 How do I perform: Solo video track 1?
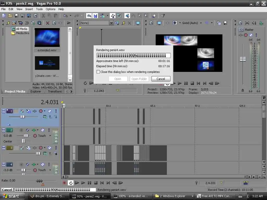pyautogui.click(x=56, y=111)
